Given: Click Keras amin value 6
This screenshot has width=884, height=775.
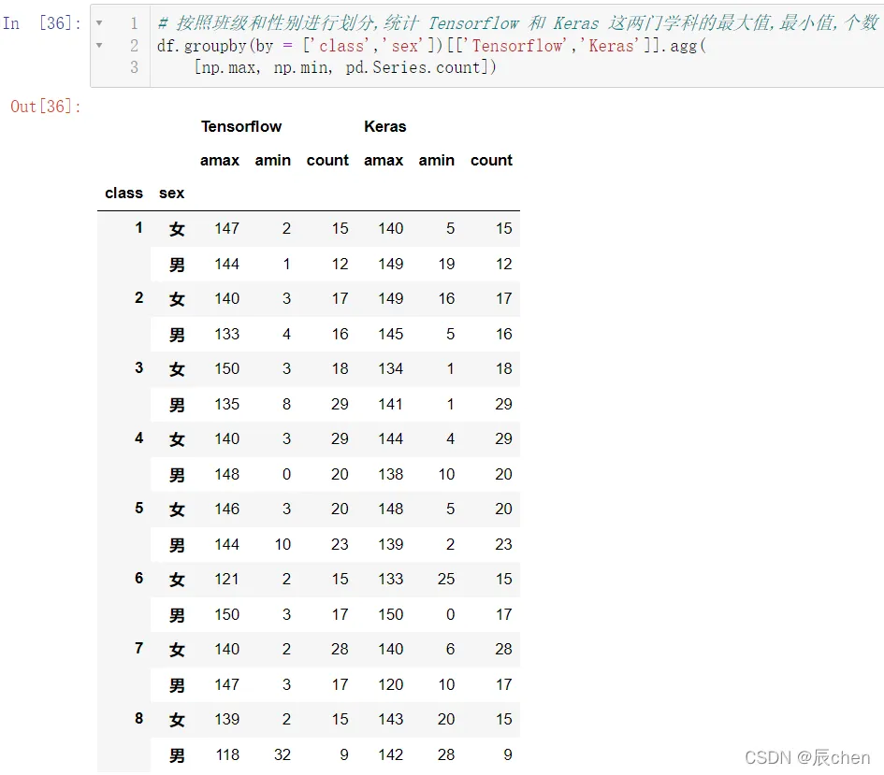Looking at the screenshot, I should tap(451, 650).
